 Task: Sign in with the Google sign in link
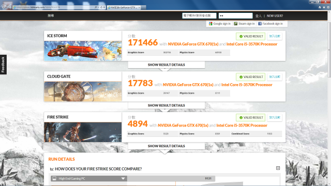pyautogui.click(x=222, y=24)
